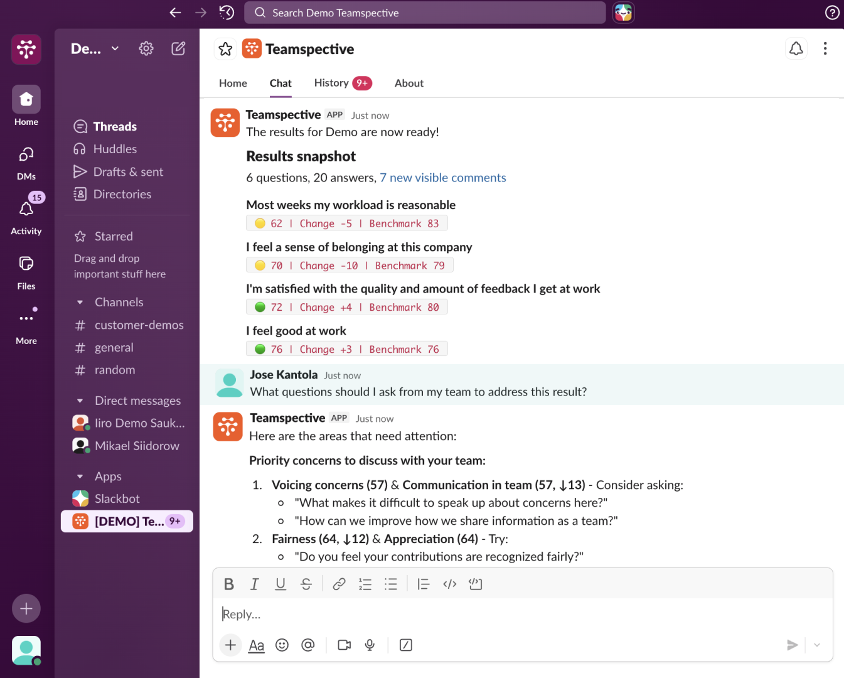Toggle strikethrough formatting
Viewport: 844px width, 678px height.
point(306,584)
